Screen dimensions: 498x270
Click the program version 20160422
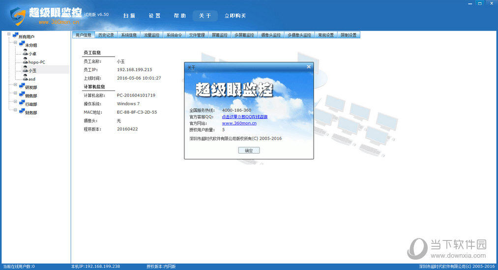click(127, 129)
